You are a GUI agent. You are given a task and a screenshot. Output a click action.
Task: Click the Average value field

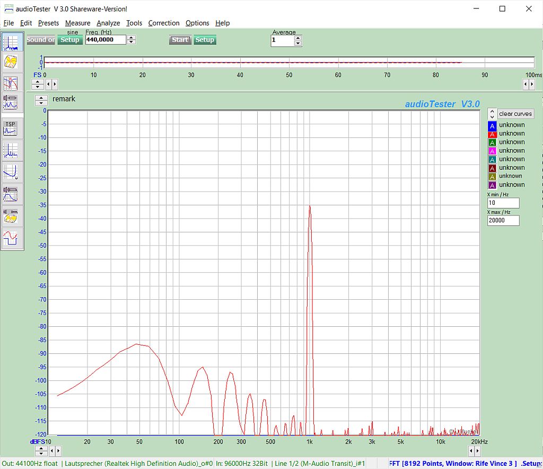click(282, 40)
